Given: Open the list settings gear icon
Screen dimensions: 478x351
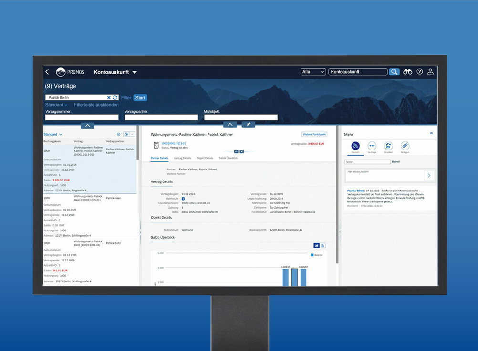Looking at the screenshot, I should click(x=119, y=135).
